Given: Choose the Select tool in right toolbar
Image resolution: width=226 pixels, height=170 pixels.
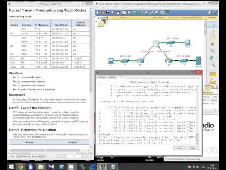Looking at the screenshot, I should [213, 25].
